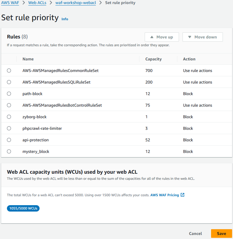Click the 1055/5000 WCUs badge
The width and height of the screenshot is (233, 239).
[x=23, y=208]
